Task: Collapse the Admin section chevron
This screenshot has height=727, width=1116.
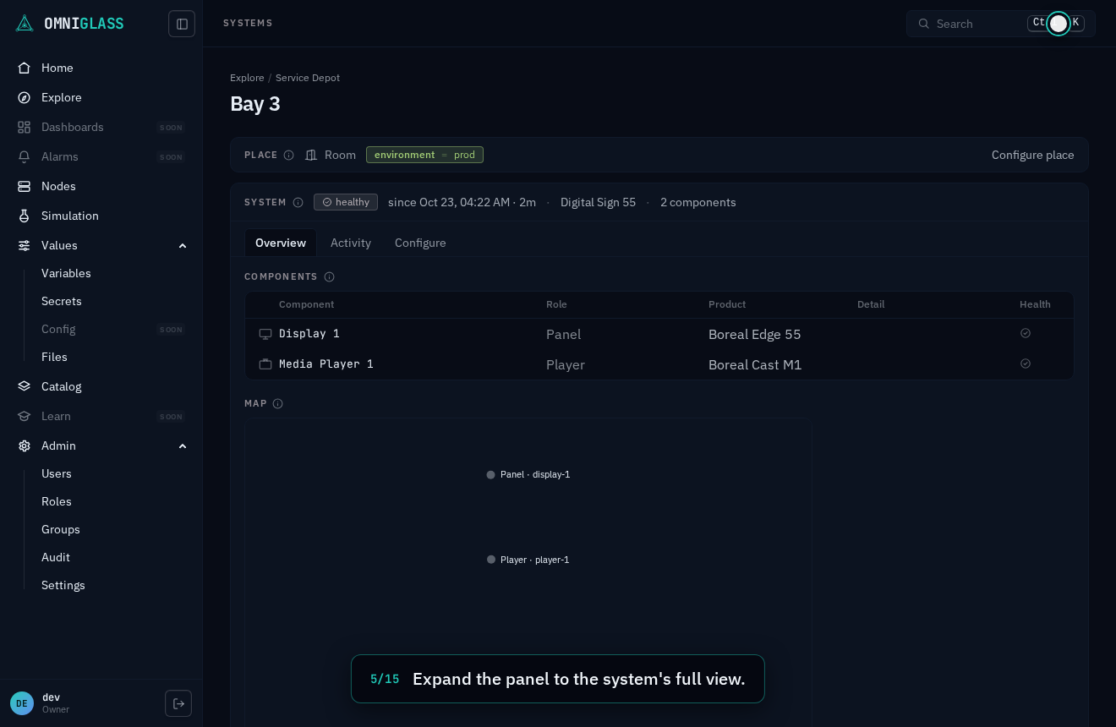Action: (x=183, y=445)
